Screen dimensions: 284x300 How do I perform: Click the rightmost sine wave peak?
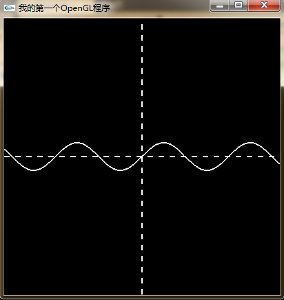pyautogui.click(x=250, y=143)
